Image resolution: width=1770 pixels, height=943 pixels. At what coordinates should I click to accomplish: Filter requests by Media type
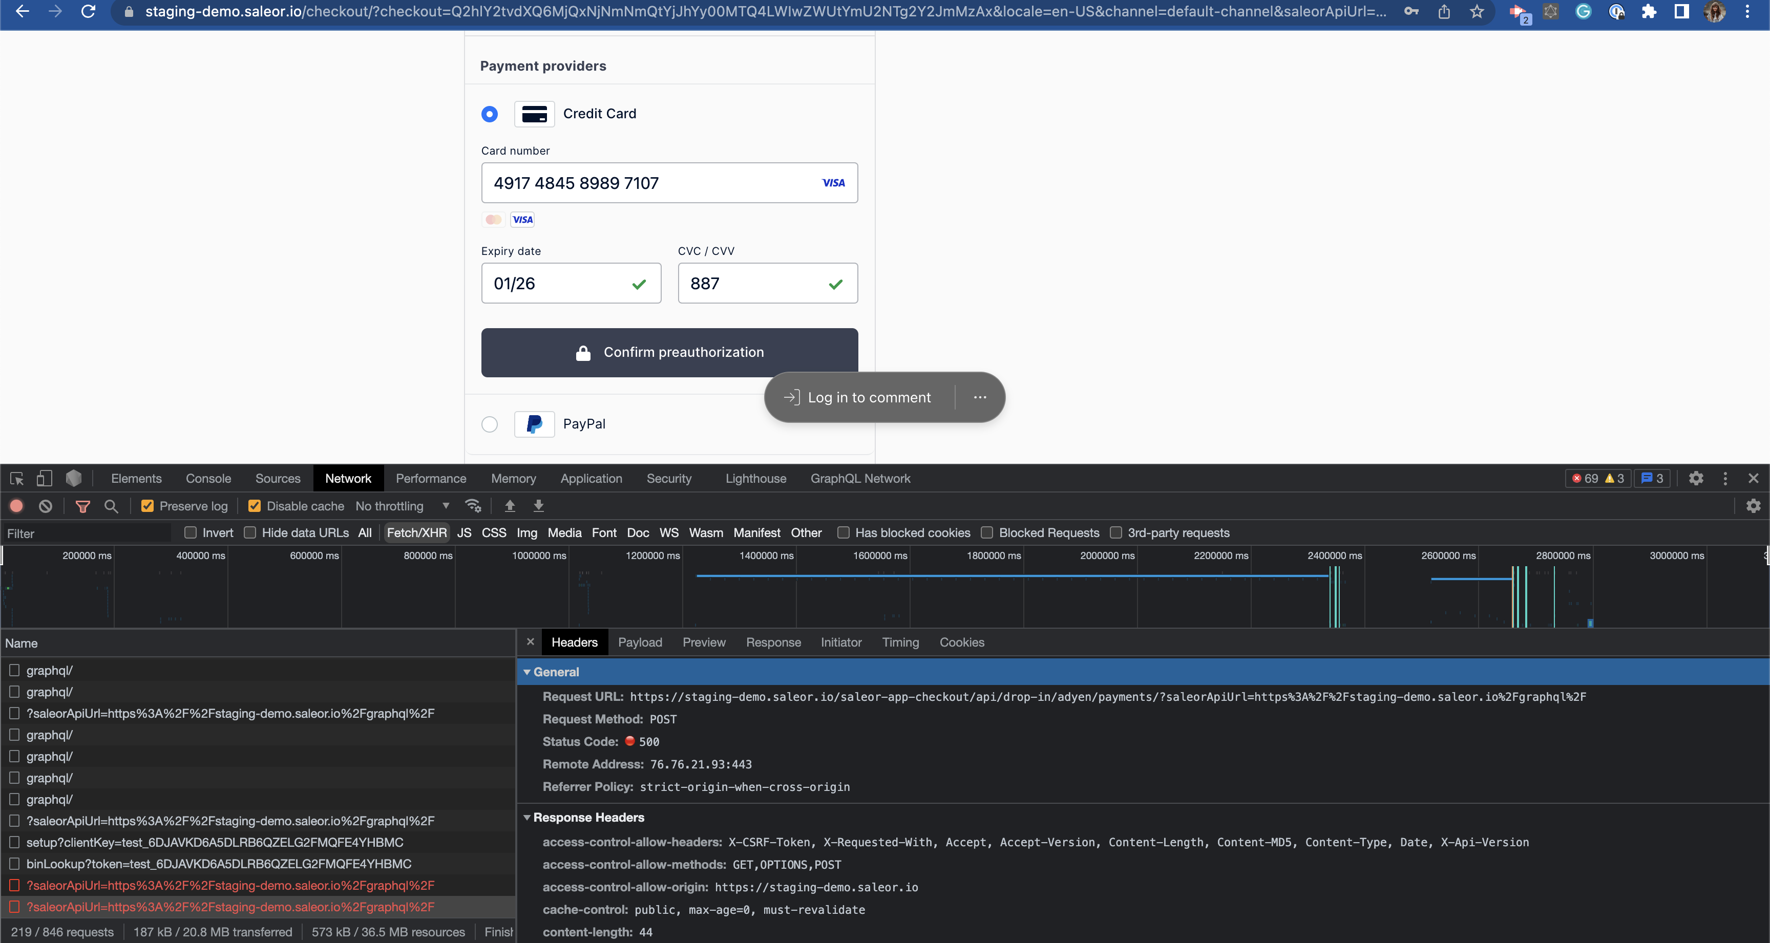(564, 532)
